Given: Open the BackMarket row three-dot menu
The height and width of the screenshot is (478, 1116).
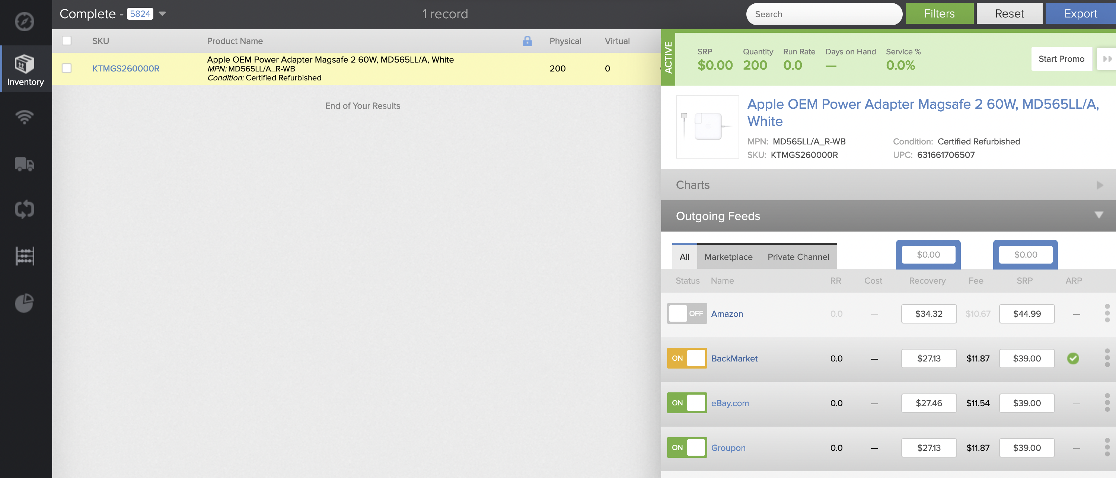Looking at the screenshot, I should [x=1107, y=358].
